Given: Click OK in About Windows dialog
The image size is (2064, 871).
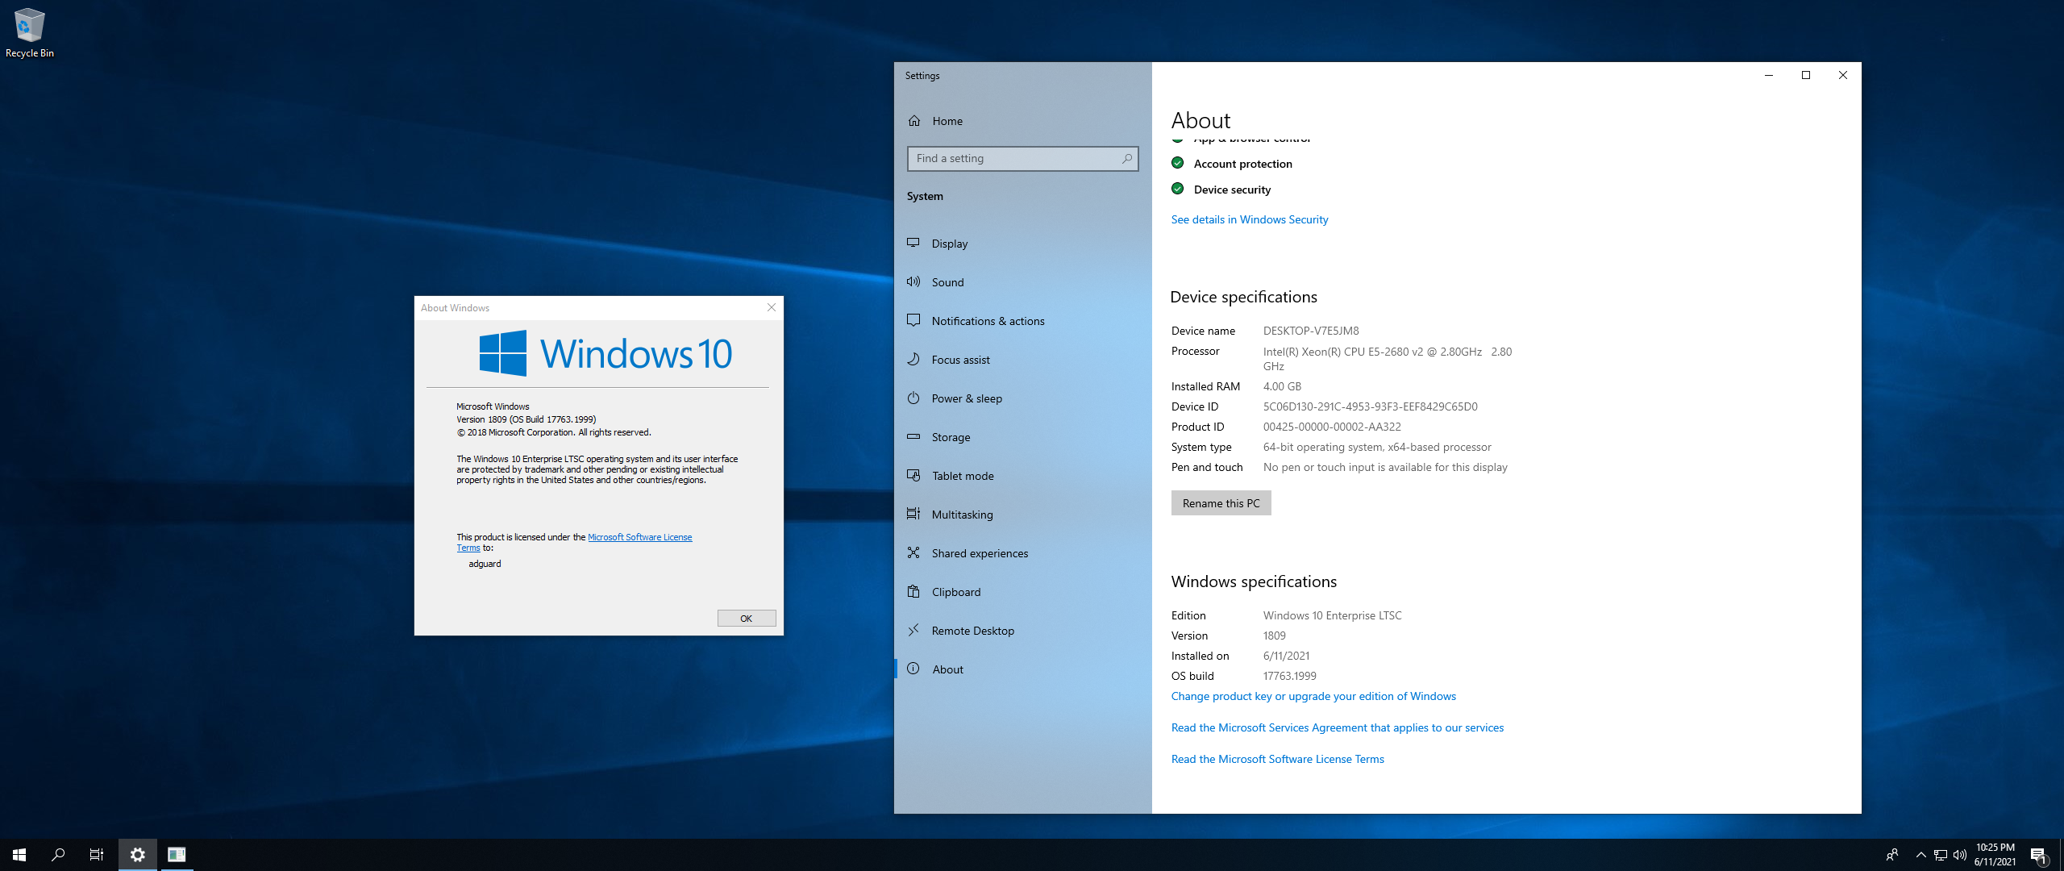Looking at the screenshot, I should pos(747,619).
